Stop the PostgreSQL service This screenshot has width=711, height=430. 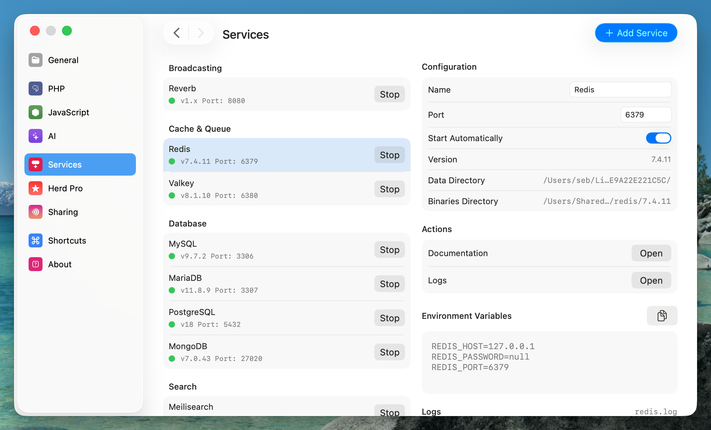tap(390, 318)
